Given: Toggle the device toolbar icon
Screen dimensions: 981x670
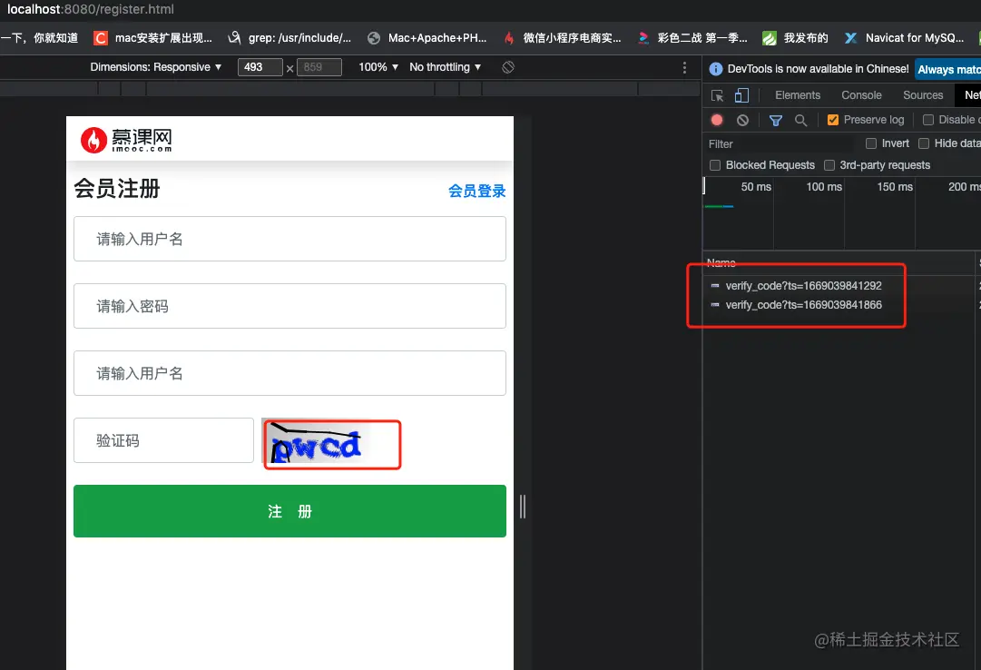Looking at the screenshot, I should (741, 95).
